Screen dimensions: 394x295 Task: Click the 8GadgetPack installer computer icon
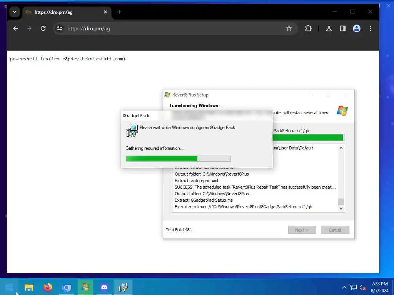pyautogui.click(x=132, y=131)
